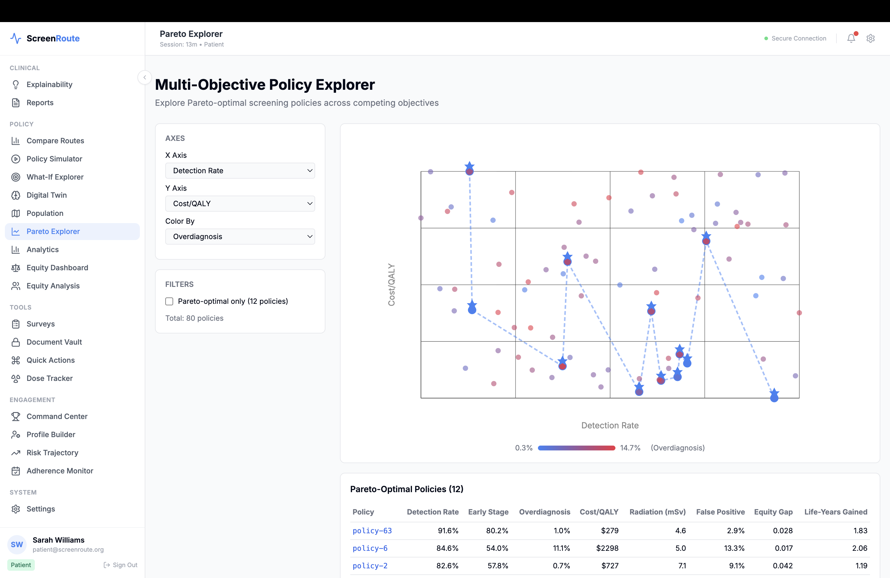The height and width of the screenshot is (578, 890).
Task: Click the notifications bell icon
Action: [x=851, y=38]
